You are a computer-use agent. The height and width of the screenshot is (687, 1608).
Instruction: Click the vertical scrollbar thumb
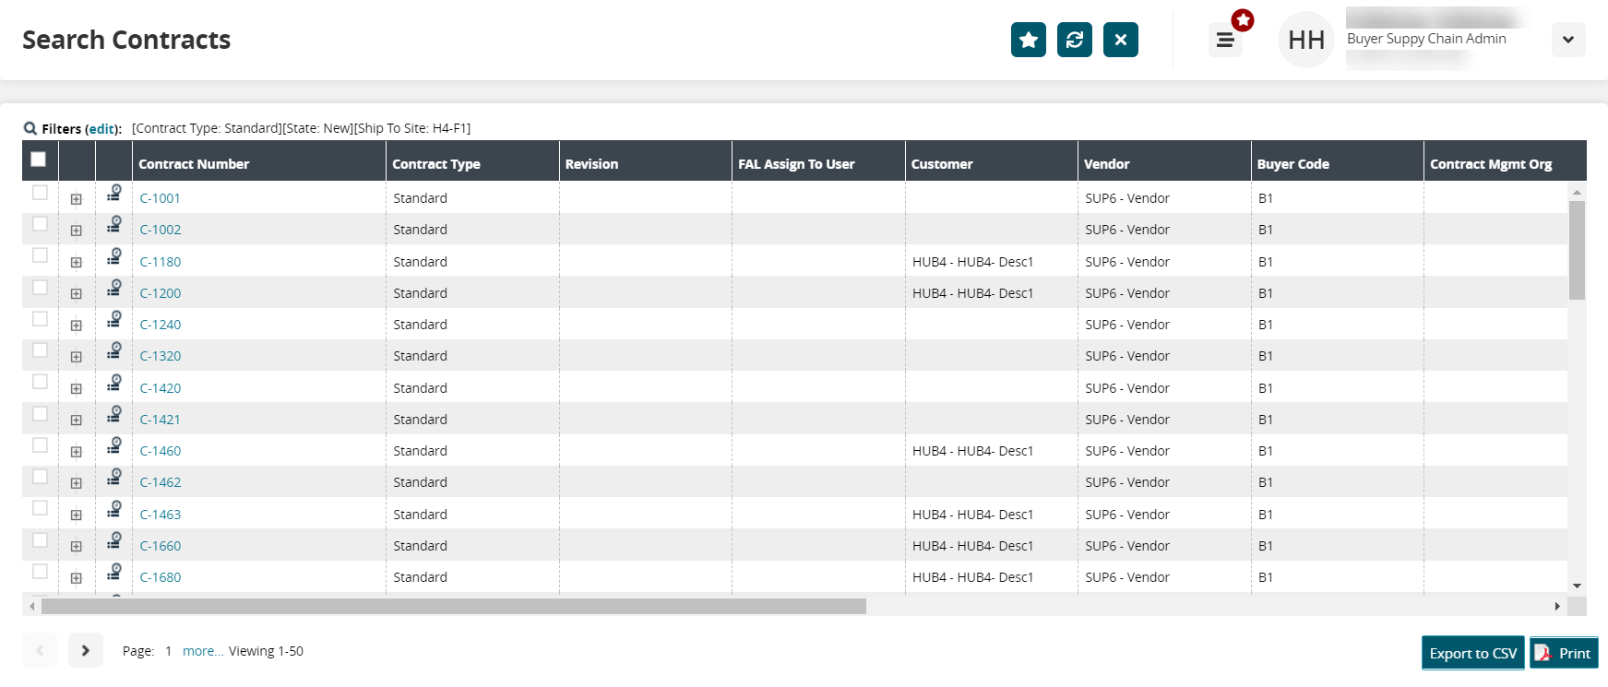coord(1577,250)
